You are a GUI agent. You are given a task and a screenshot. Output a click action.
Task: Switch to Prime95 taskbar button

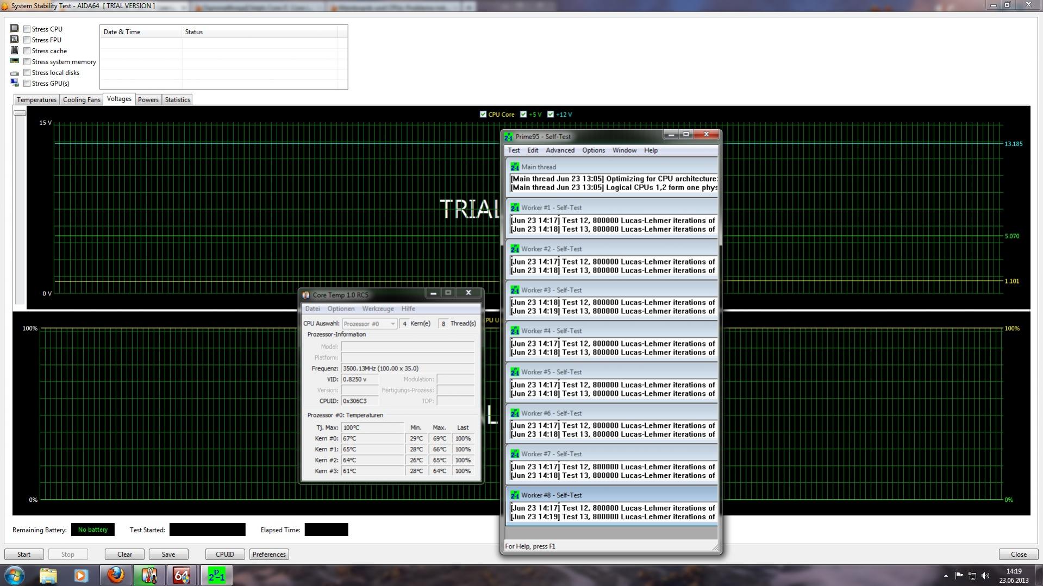(216, 575)
